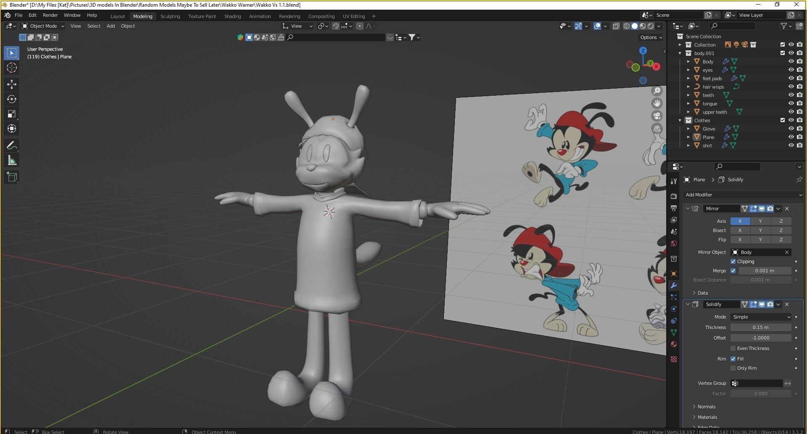Click the Z axis gizmo handle

643,50
